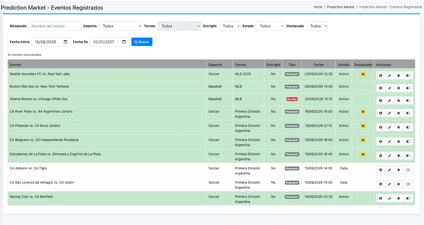Screen dimensions: 424x225
Task: Toggle status of Boston Red Sox event
Action: [x=408, y=88]
